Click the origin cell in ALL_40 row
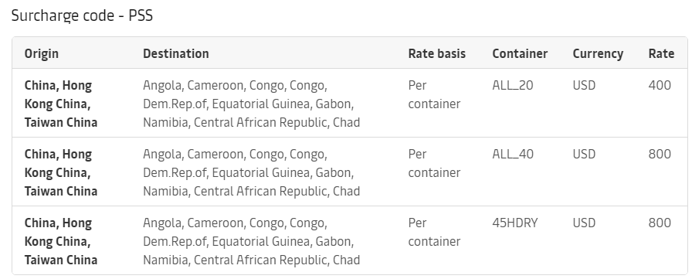The height and width of the screenshot is (279, 692). (61, 172)
